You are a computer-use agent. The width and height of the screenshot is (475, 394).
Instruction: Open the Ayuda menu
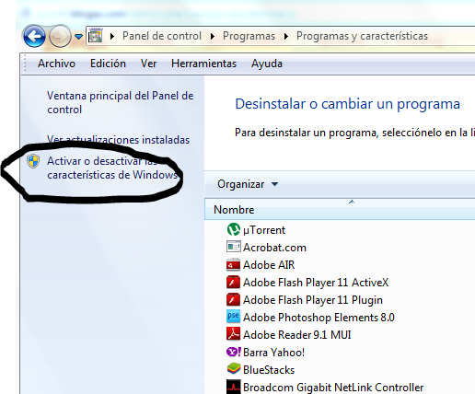pos(267,64)
